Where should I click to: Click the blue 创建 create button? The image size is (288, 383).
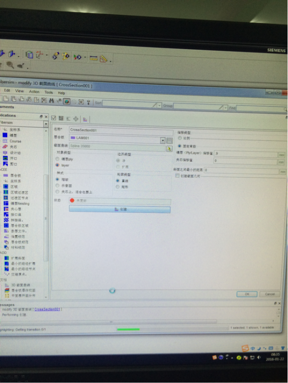[120, 209]
